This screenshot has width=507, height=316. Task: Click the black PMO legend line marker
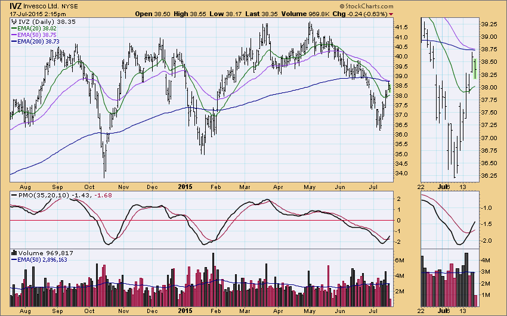(x=14, y=195)
